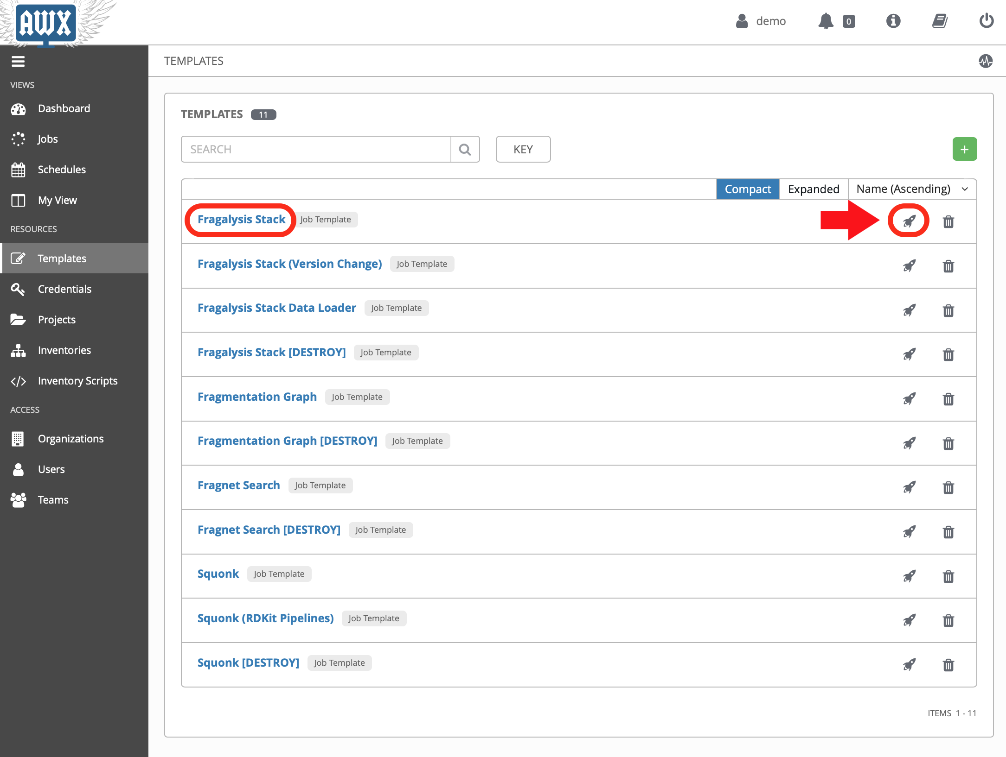Click the search magnifier button

coord(465,149)
